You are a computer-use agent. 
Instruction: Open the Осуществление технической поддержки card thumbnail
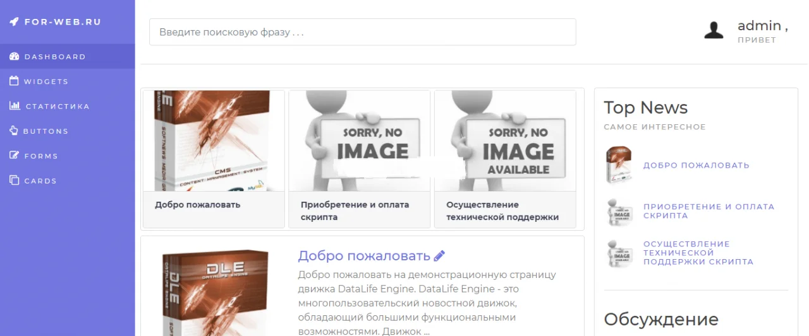(x=505, y=141)
